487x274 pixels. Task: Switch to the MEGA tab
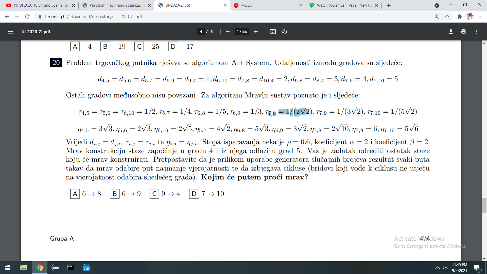[268, 5]
